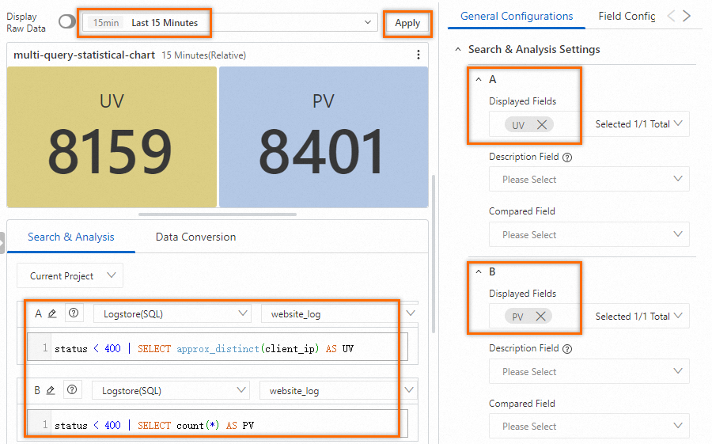Open the help icon next to query B
The image size is (712, 444).
pos(72,390)
